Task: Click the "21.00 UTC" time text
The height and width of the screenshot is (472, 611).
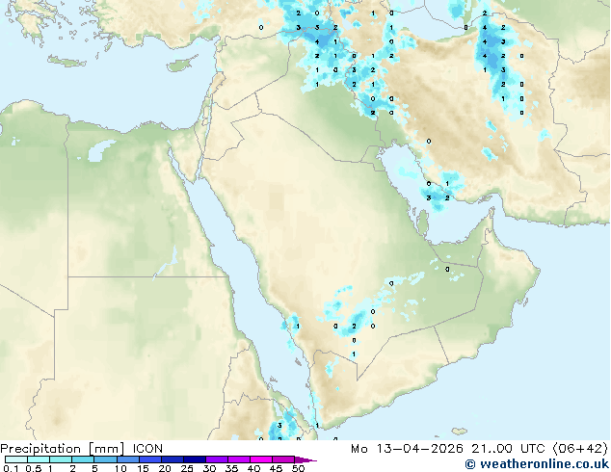Action: click(x=508, y=449)
